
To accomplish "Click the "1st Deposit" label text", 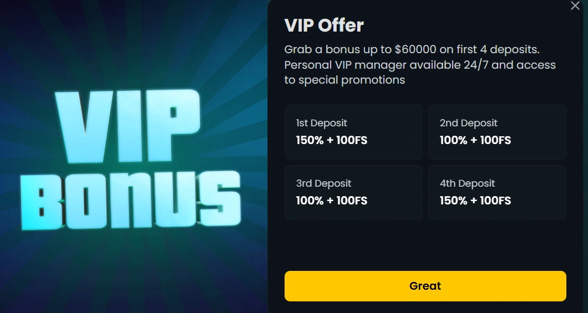I will click(322, 123).
